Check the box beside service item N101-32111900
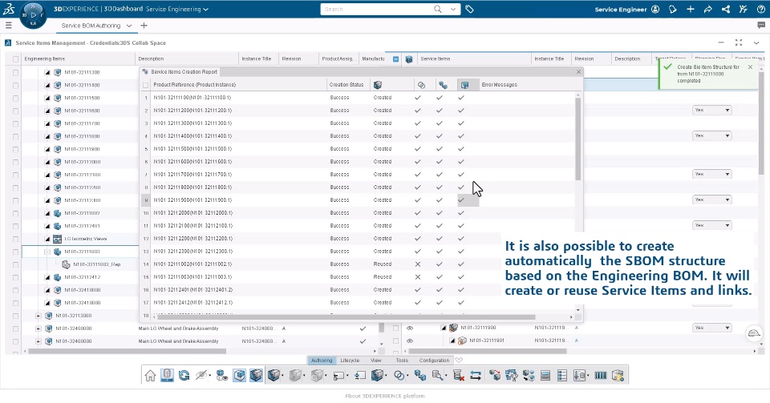Screen dimensions: 770x403 pyautogui.click(x=395, y=328)
